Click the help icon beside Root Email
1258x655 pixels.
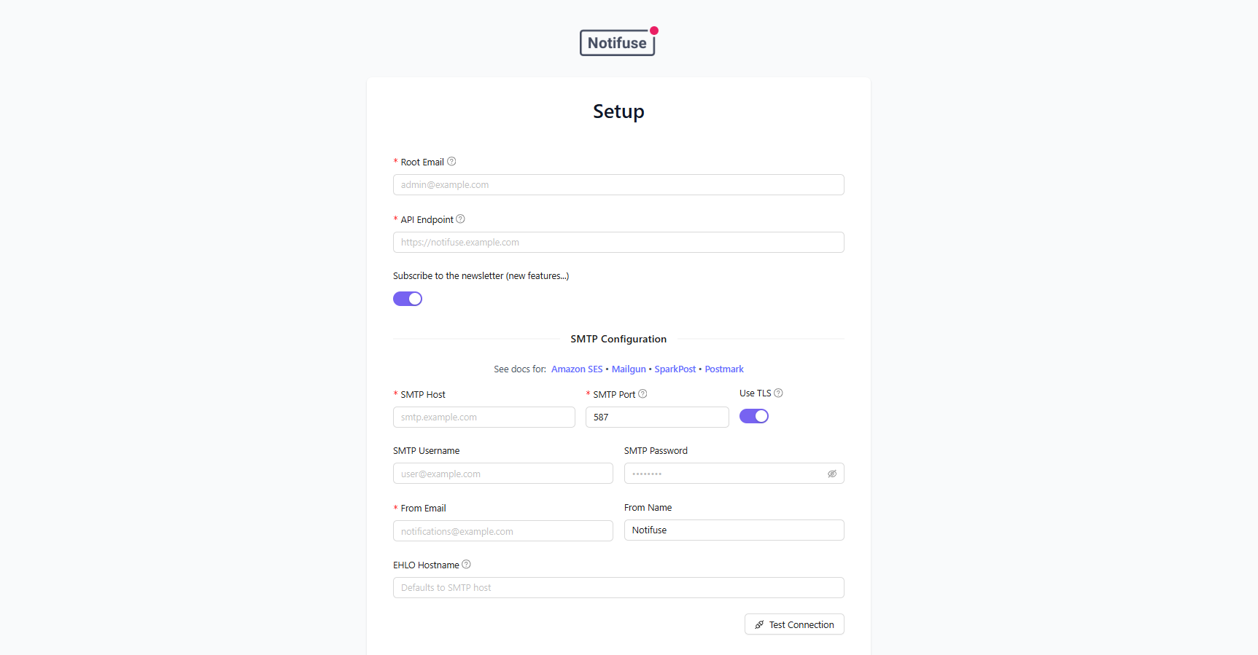452,161
